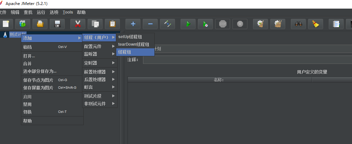Click the Toggle enable/disable icon
This screenshot has width=352, height=144.
[x=168, y=24]
